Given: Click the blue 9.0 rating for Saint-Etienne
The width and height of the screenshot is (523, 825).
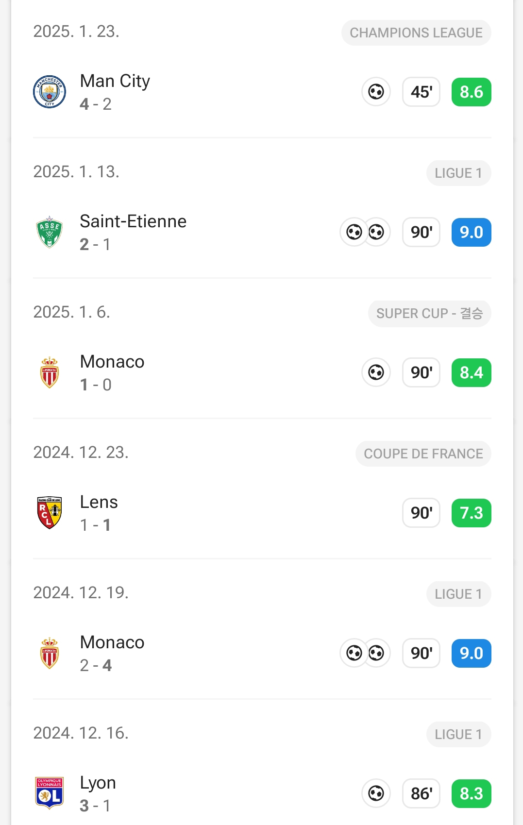Looking at the screenshot, I should pos(471,232).
